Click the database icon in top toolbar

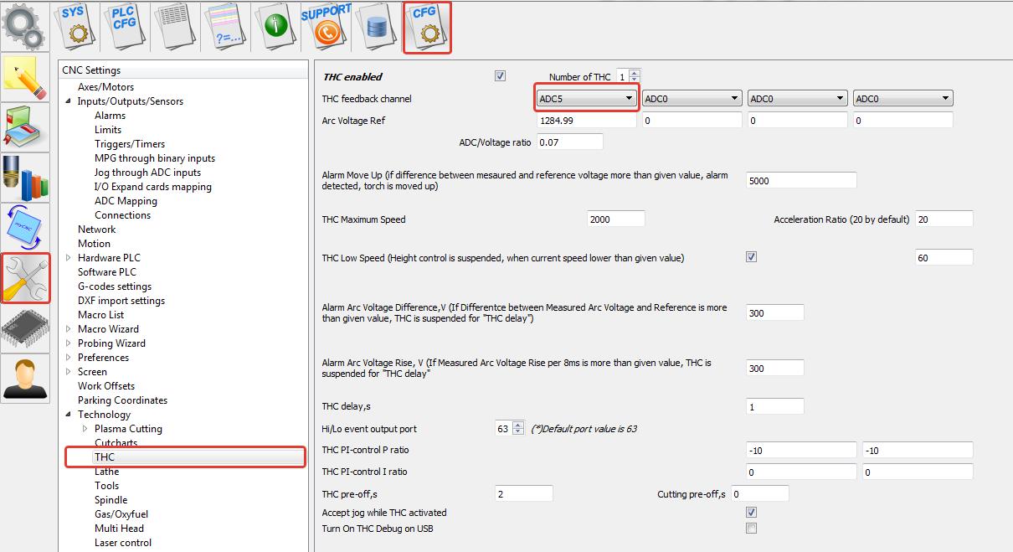point(376,25)
